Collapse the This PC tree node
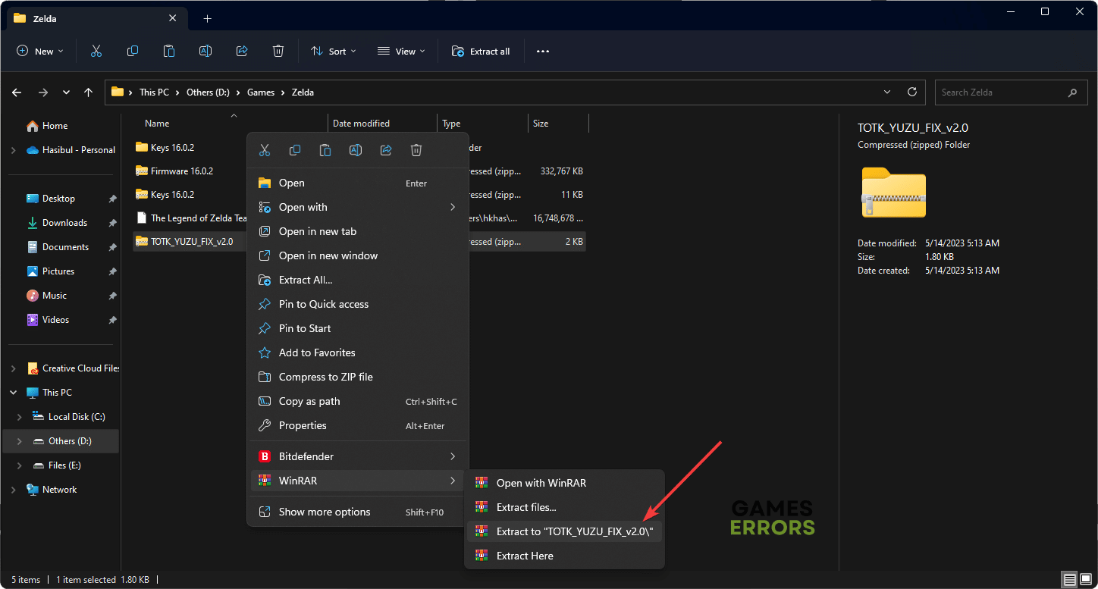Screen dimensions: 1098x589 coord(14,393)
